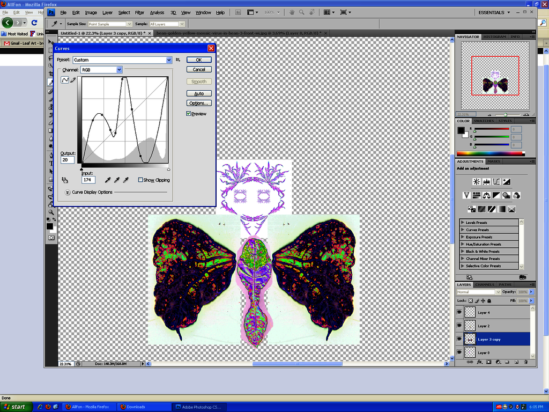
Task: Enable the Show Clipping checkbox
Action: [x=140, y=180]
